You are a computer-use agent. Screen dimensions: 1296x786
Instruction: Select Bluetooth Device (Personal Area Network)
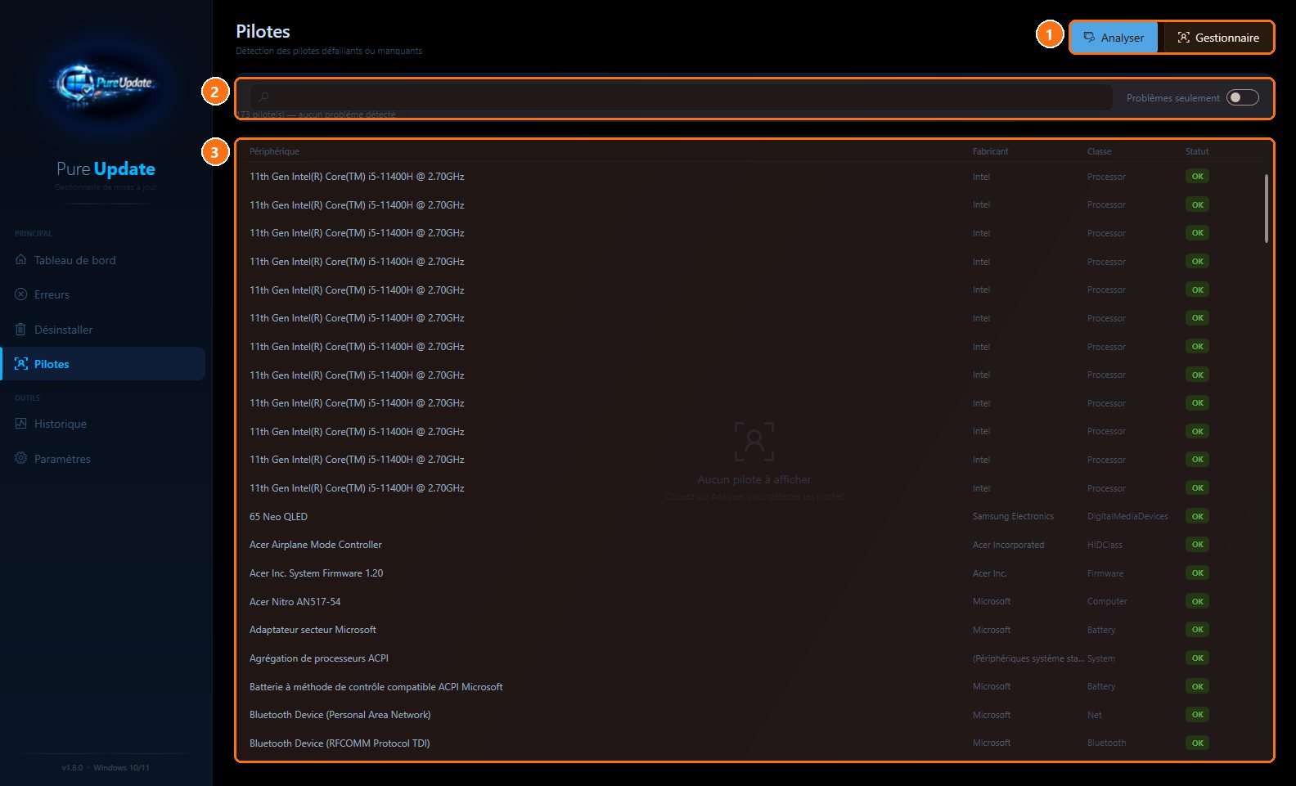point(753,715)
